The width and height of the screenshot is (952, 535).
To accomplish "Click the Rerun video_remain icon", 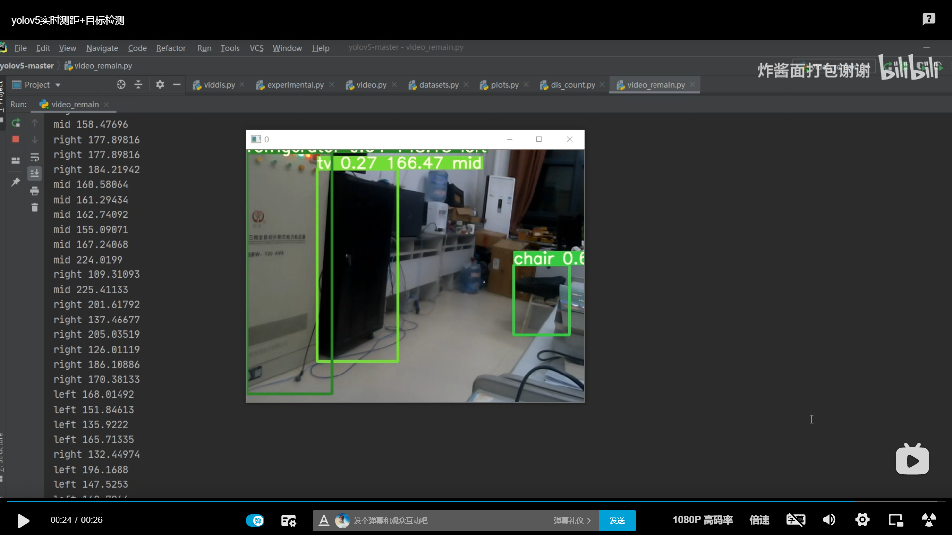I will pos(16,123).
